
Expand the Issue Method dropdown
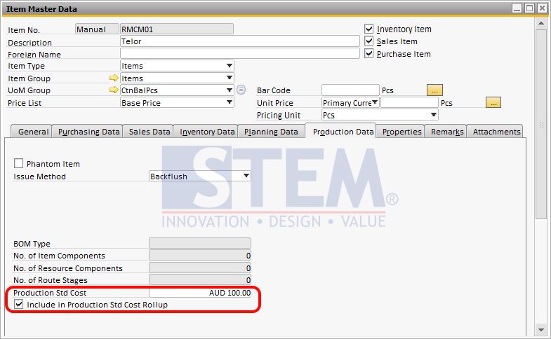[246, 176]
